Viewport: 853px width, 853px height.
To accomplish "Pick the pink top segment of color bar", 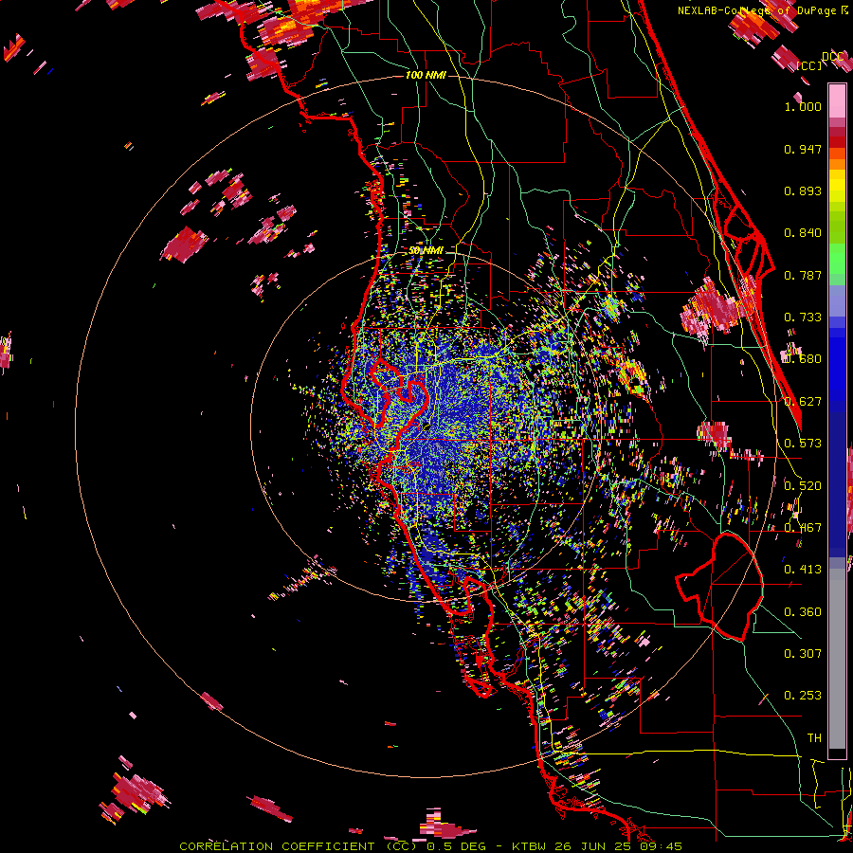I will click(837, 100).
